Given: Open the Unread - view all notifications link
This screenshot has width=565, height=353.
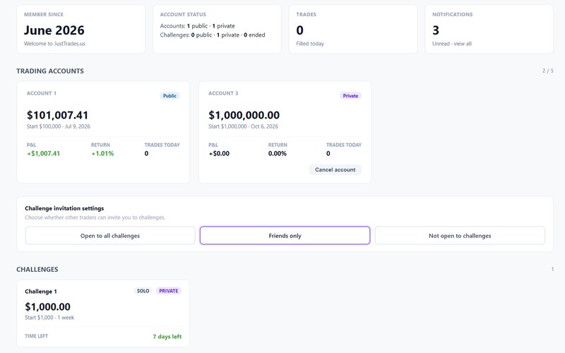Looking at the screenshot, I should [452, 44].
